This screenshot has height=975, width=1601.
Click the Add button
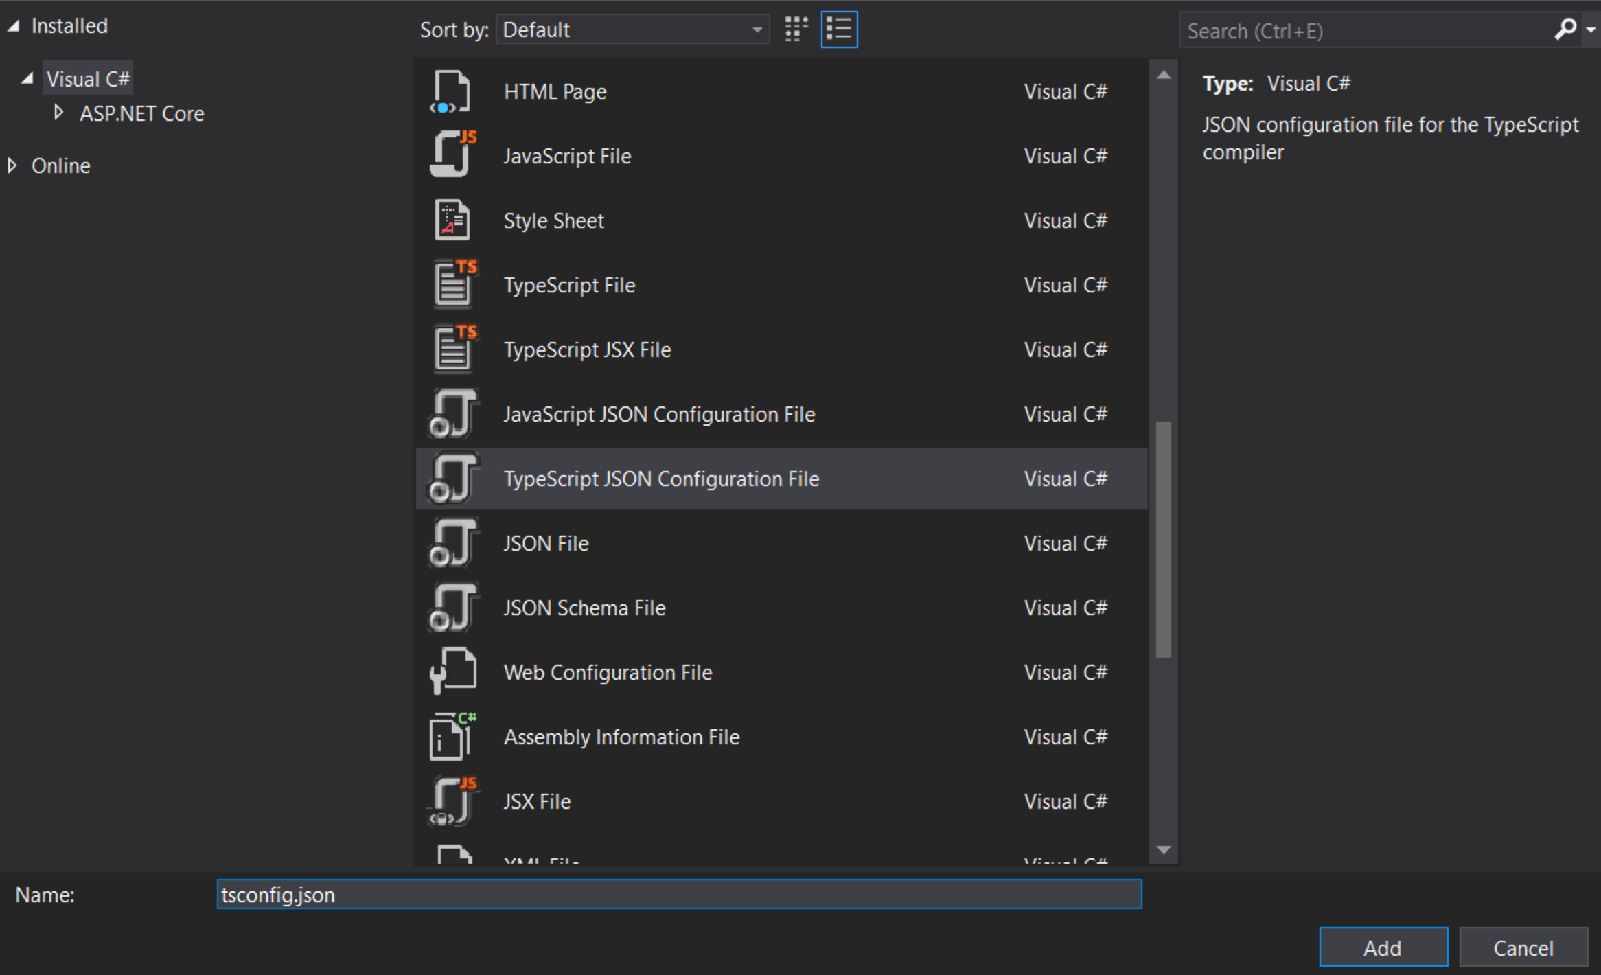click(1383, 947)
